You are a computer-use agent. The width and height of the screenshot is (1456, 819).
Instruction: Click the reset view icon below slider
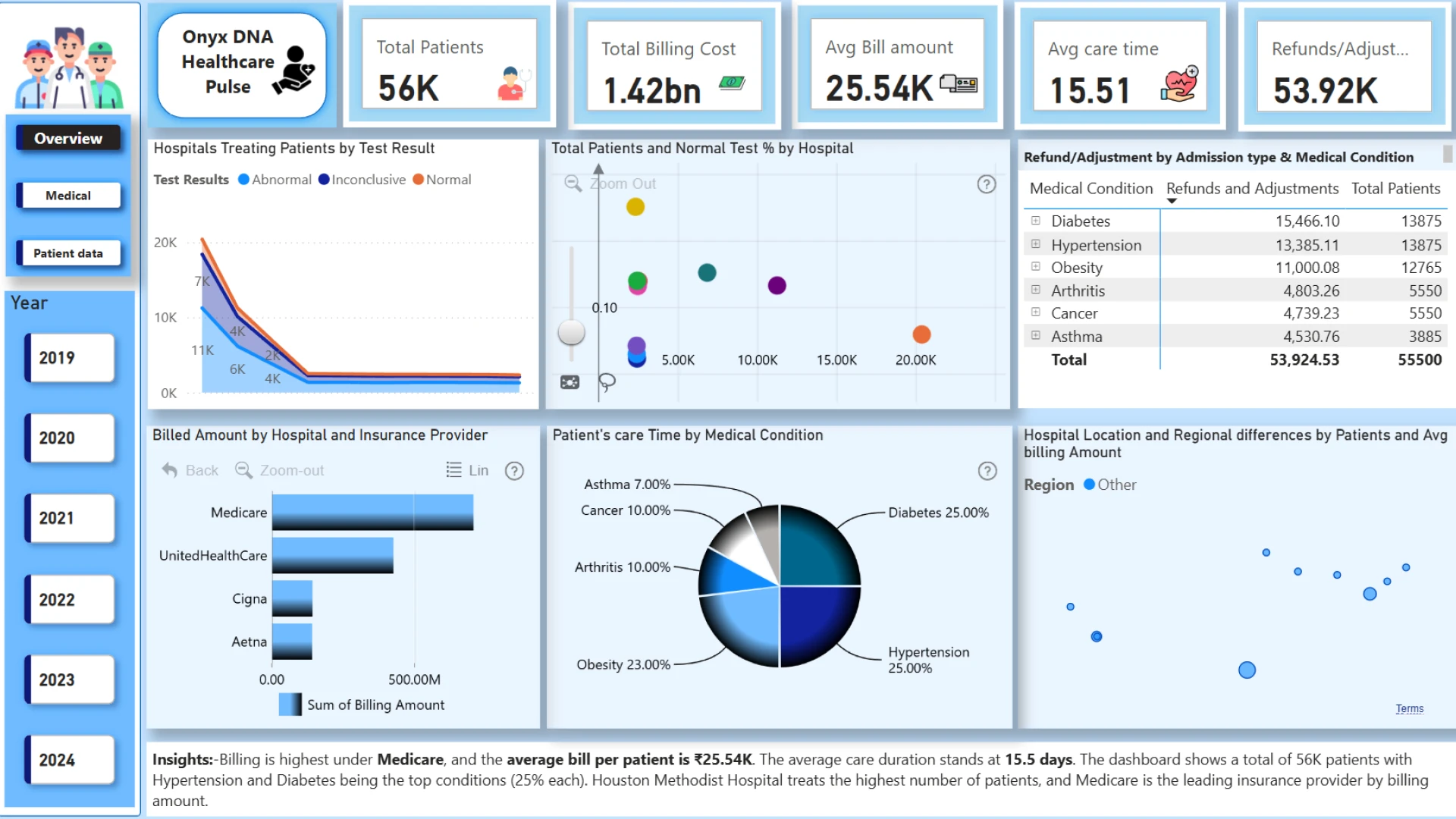570,382
